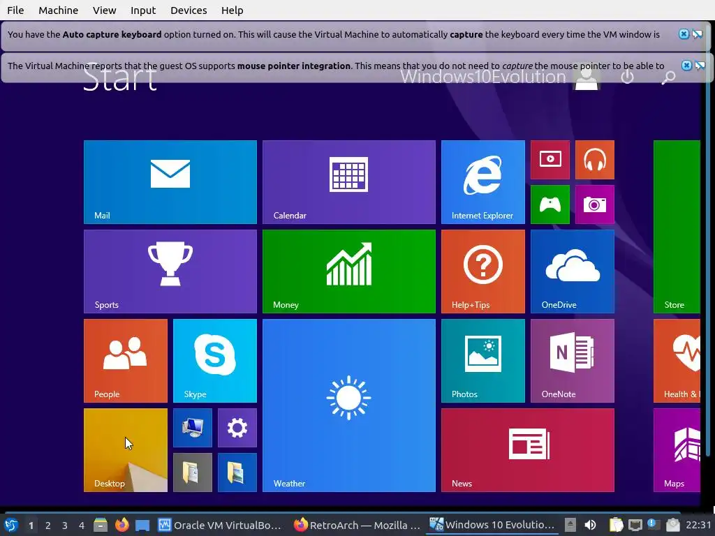Launch Firefox from the panel quick launch
The height and width of the screenshot is (536, 715).
[x=121, y=525]
